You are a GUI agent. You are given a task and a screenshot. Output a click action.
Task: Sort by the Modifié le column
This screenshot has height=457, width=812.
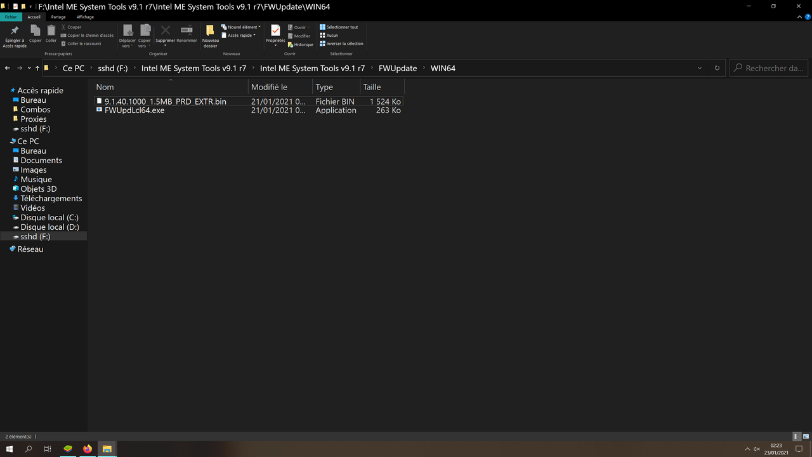280,87
